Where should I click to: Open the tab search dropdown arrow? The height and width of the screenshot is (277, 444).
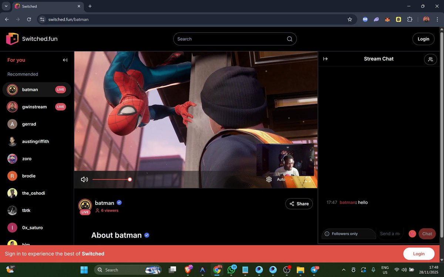click(x=6, y=6)
